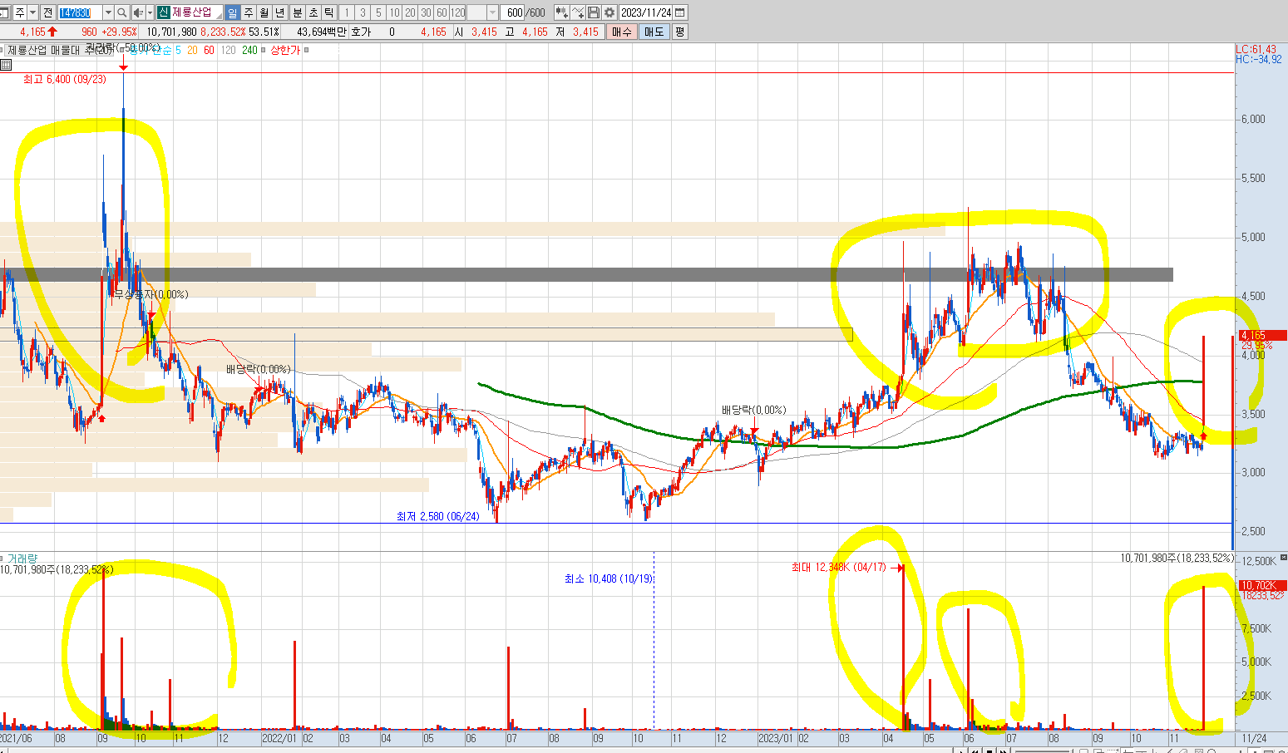Click the 호가 quote label

[361, 32]
